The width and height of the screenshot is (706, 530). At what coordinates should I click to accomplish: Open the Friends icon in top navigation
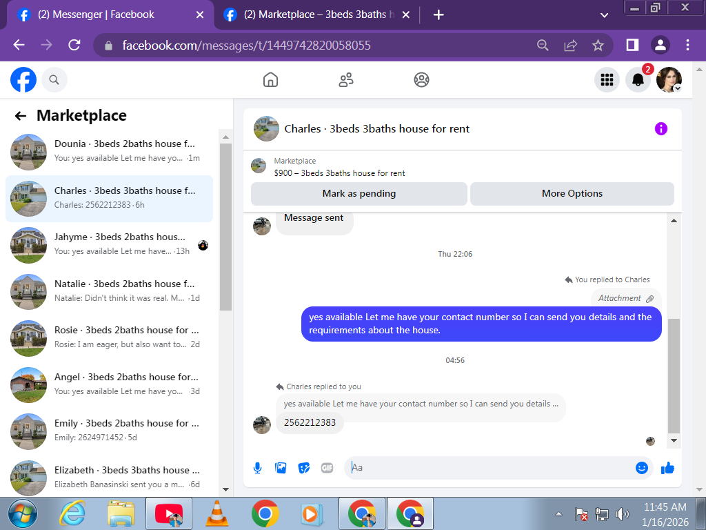point(346,80)
